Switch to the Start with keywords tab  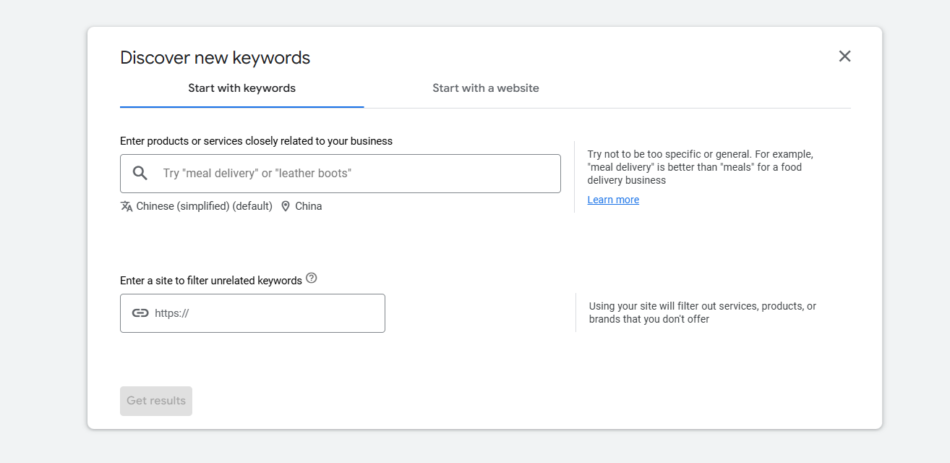(x=241, y=88)
